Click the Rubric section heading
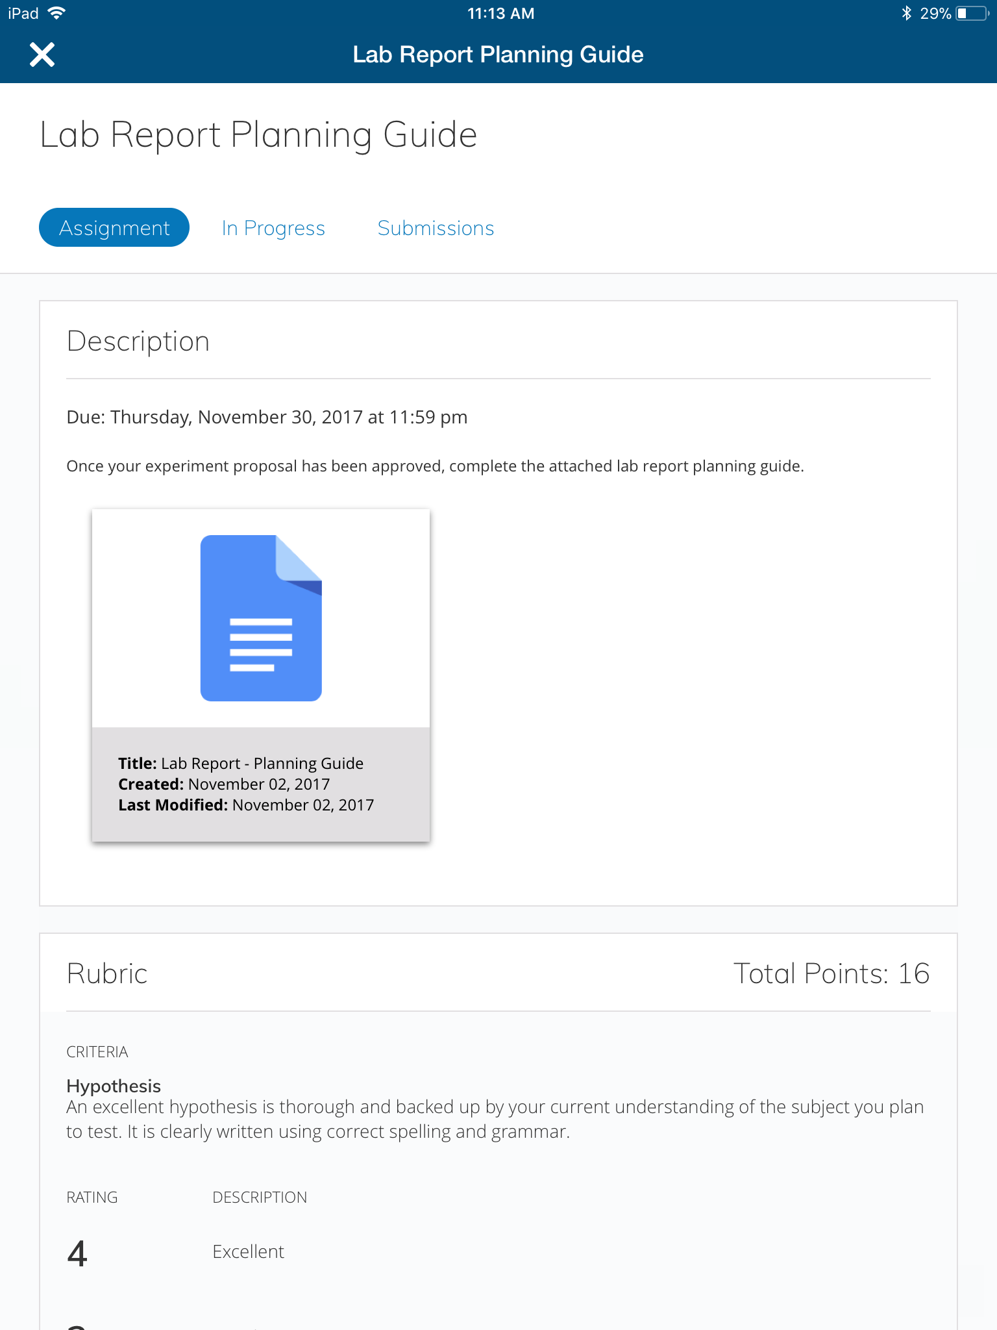The image size is (997, 1330). [107, 973]
